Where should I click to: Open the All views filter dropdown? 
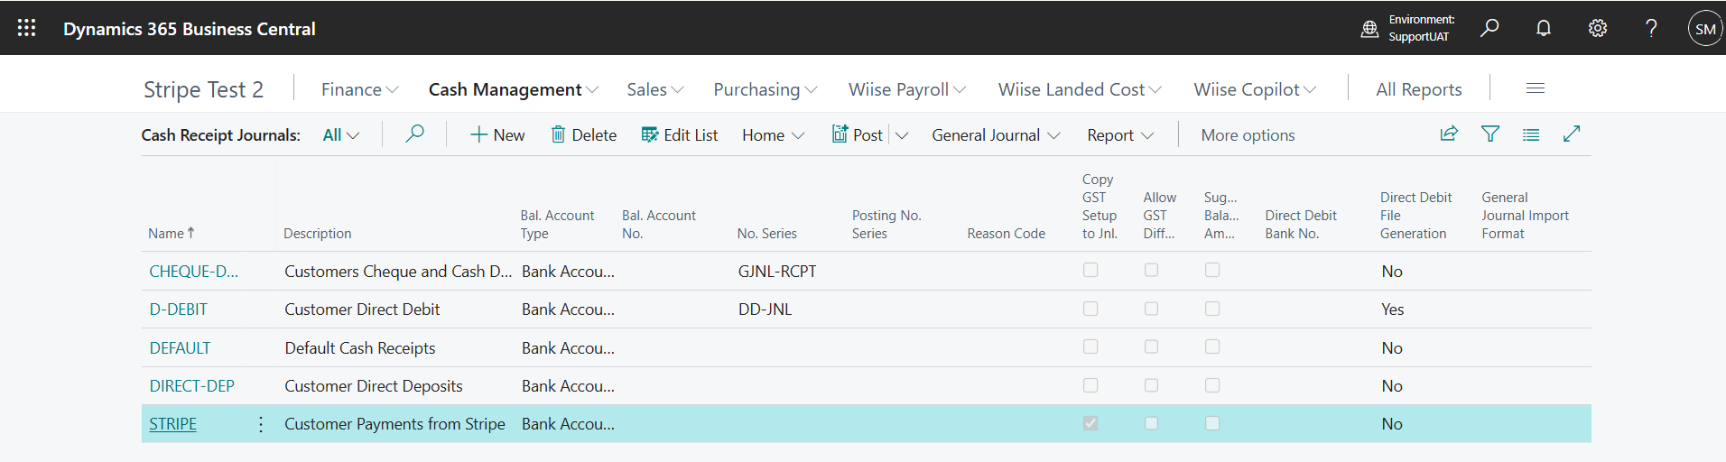pos(341,135)
